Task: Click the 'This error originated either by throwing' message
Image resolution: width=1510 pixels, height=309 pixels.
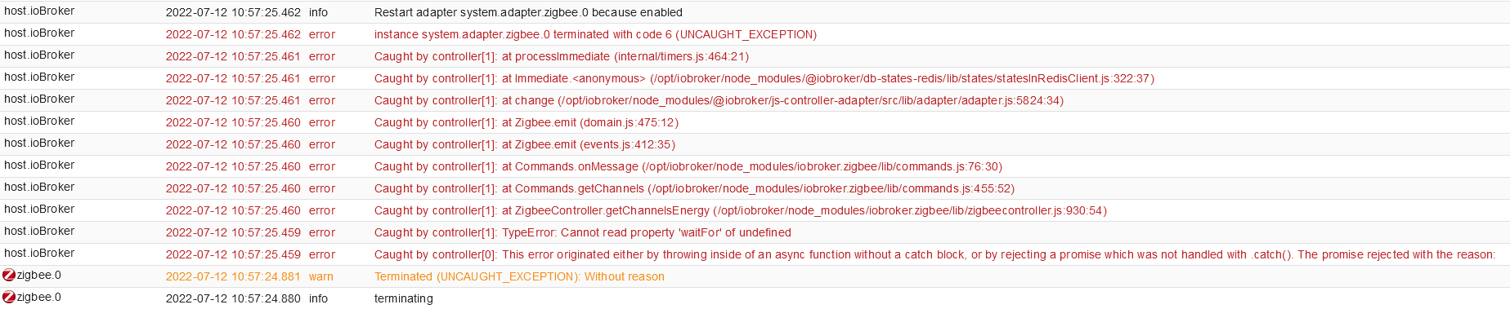Action: click(x=935, y=254)
